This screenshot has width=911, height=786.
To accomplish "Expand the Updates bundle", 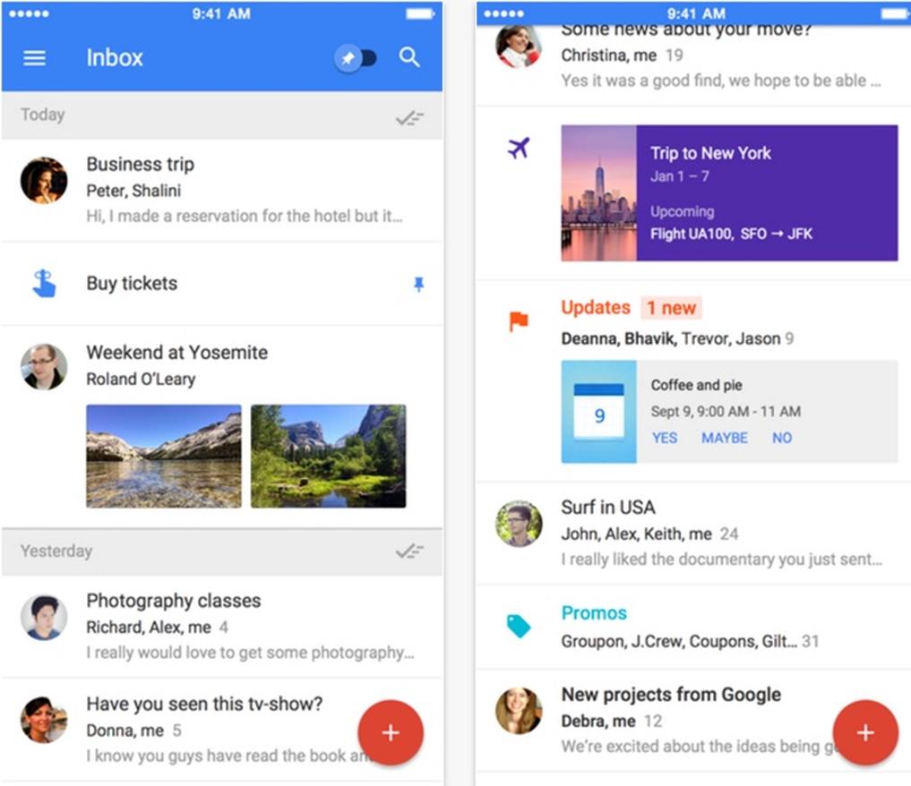I will coord(596,308).
